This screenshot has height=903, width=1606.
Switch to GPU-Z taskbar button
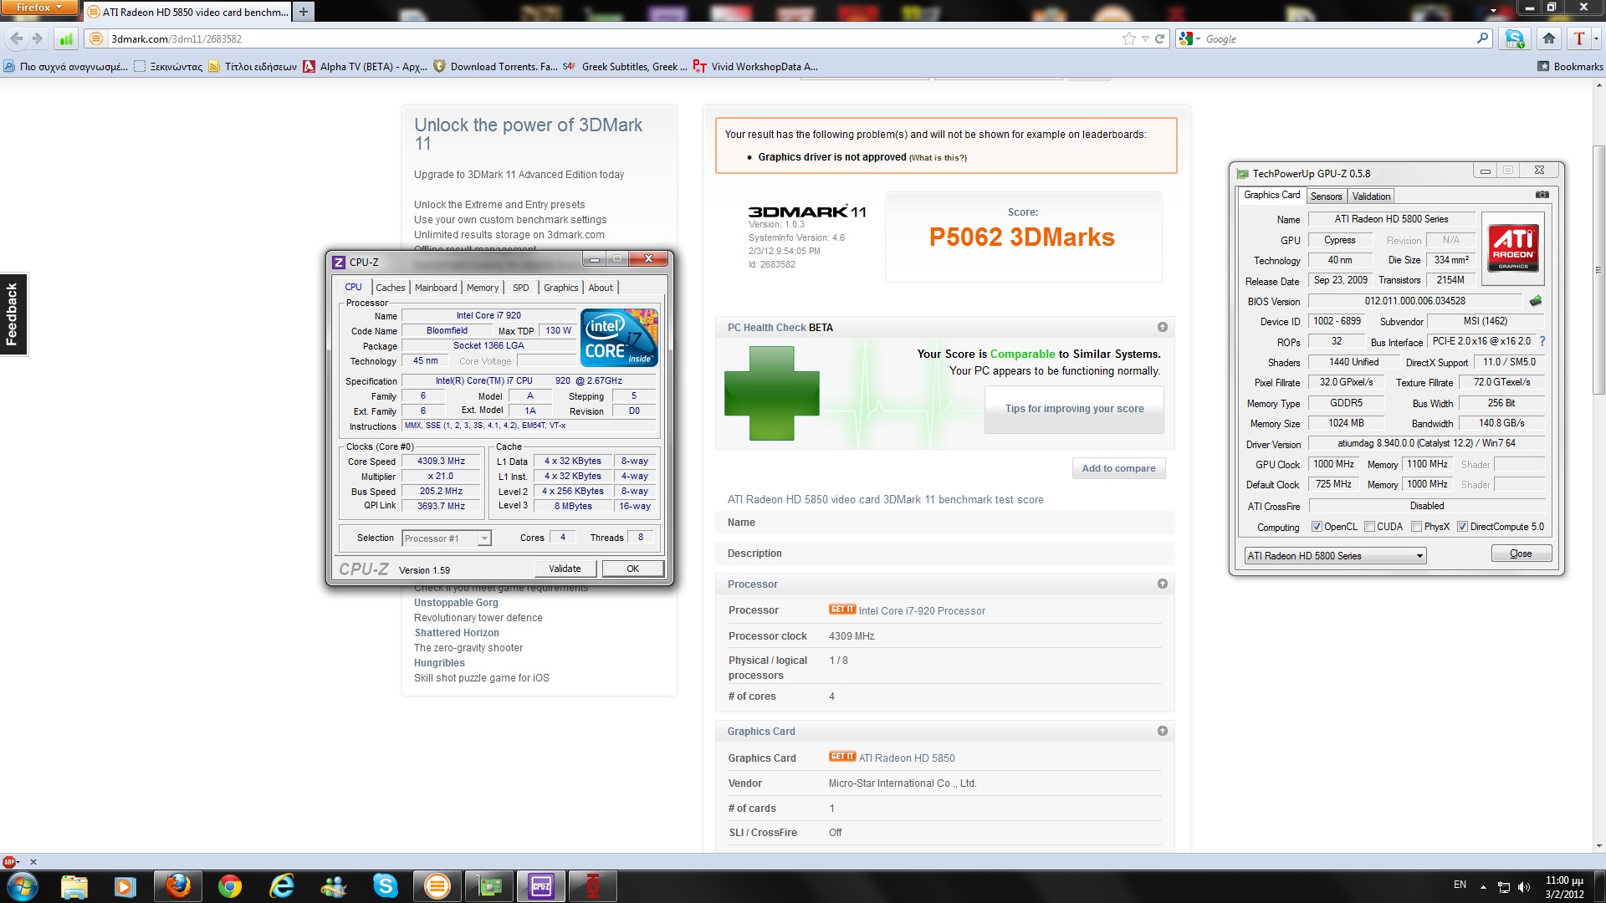click(x=489, y=886)
